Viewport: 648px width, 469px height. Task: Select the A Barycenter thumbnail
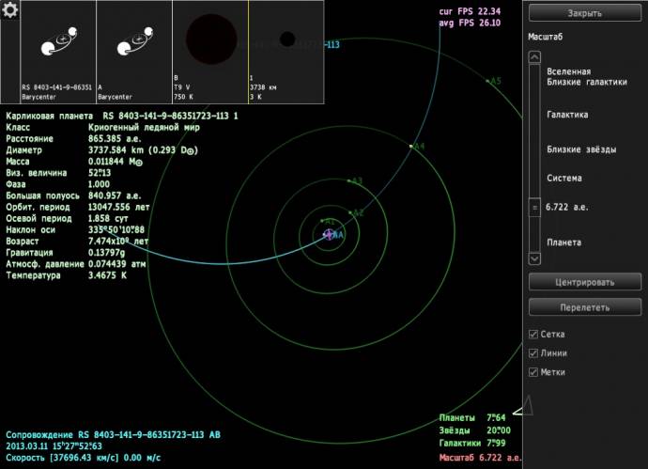[134, 52]
